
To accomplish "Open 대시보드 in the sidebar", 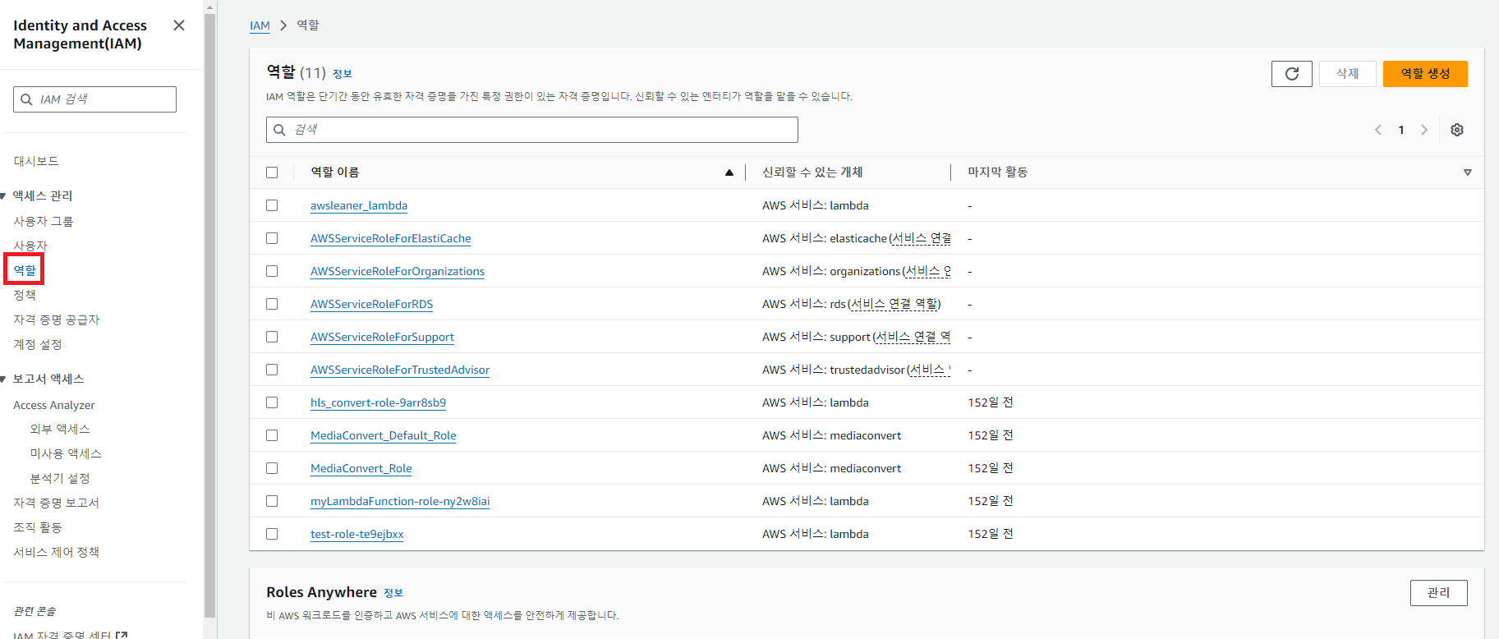I will 36,161.
